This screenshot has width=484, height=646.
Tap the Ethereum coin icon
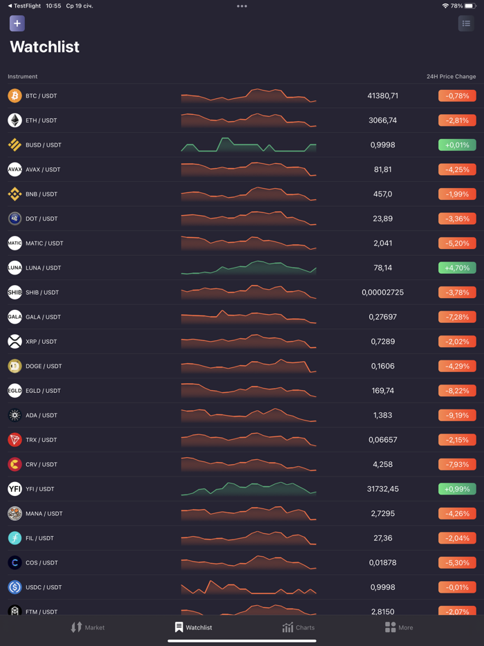(x=15, y=120)
